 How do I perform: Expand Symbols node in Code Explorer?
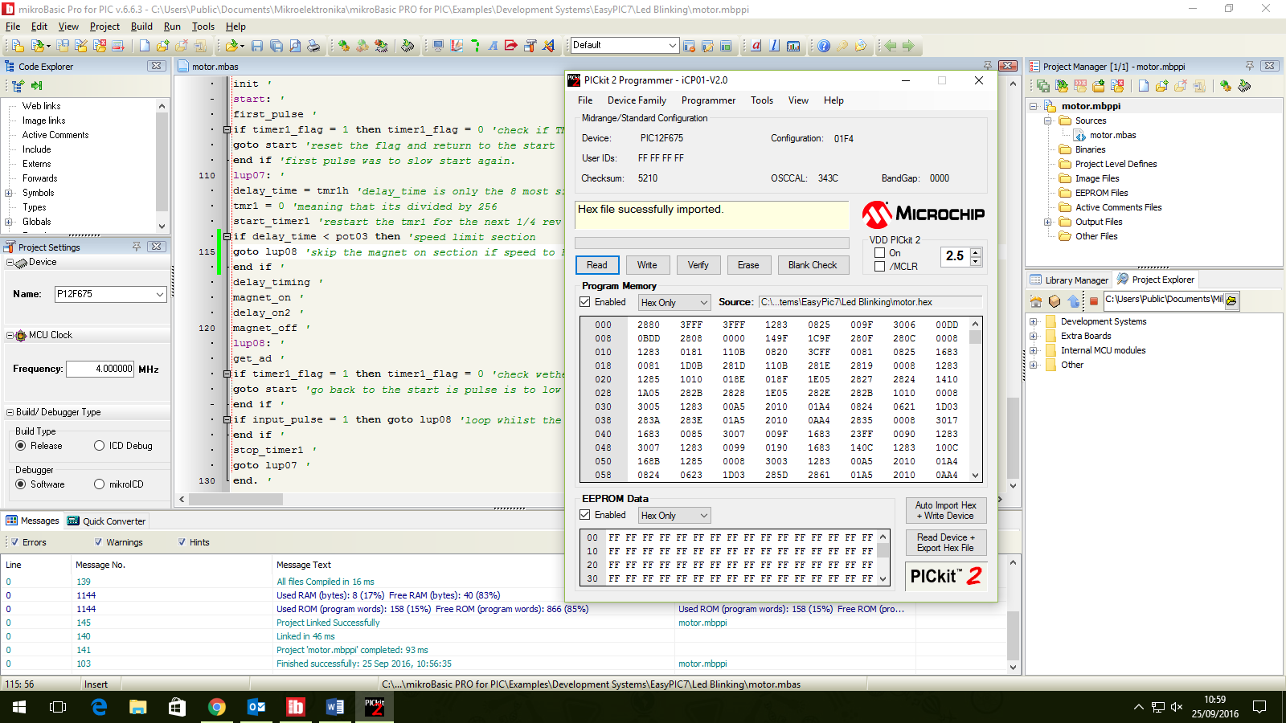click(9, 193)
